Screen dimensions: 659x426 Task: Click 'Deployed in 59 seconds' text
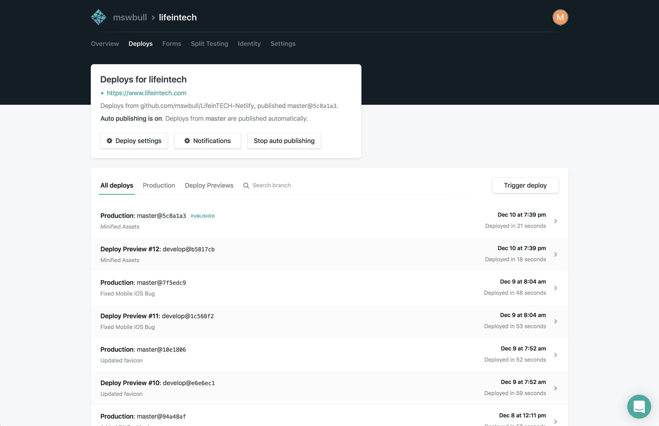tap(515, 393)
